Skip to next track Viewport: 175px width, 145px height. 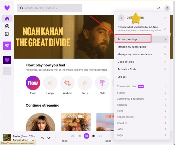point(94,136)
